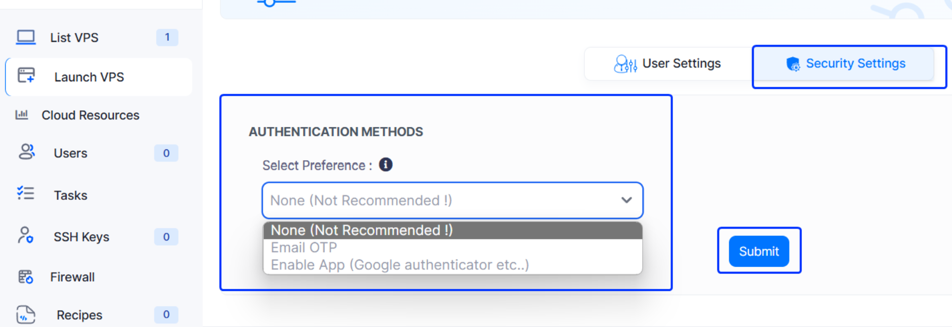
Task: Click the Tasks checklist icon
Action: [x=25, y=193]
